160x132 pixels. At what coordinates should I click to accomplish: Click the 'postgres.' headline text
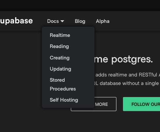(x=132, y=59)
